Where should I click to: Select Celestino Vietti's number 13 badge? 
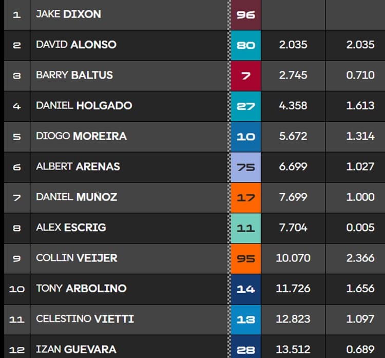(245, 319)
